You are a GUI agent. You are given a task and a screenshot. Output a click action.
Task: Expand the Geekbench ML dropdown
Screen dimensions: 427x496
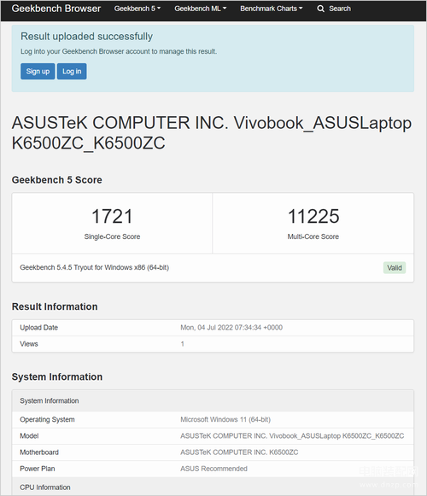201,9
